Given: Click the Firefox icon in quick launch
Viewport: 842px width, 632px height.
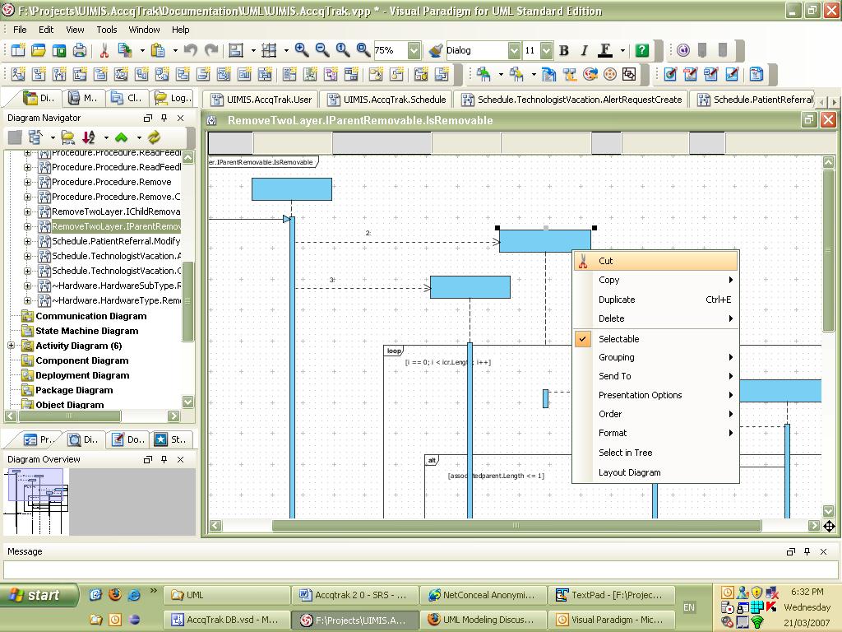Looking at the screenshot, I should [114, 594].
